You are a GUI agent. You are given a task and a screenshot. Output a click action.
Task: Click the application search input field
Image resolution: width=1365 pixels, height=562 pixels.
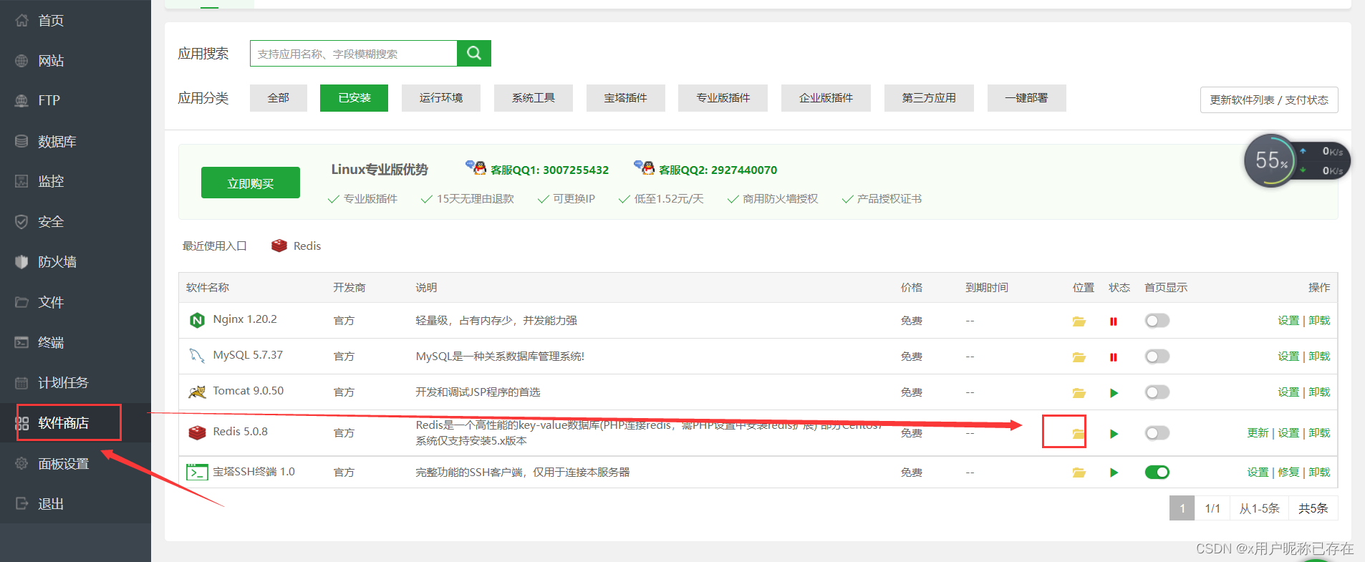point(354,54)
